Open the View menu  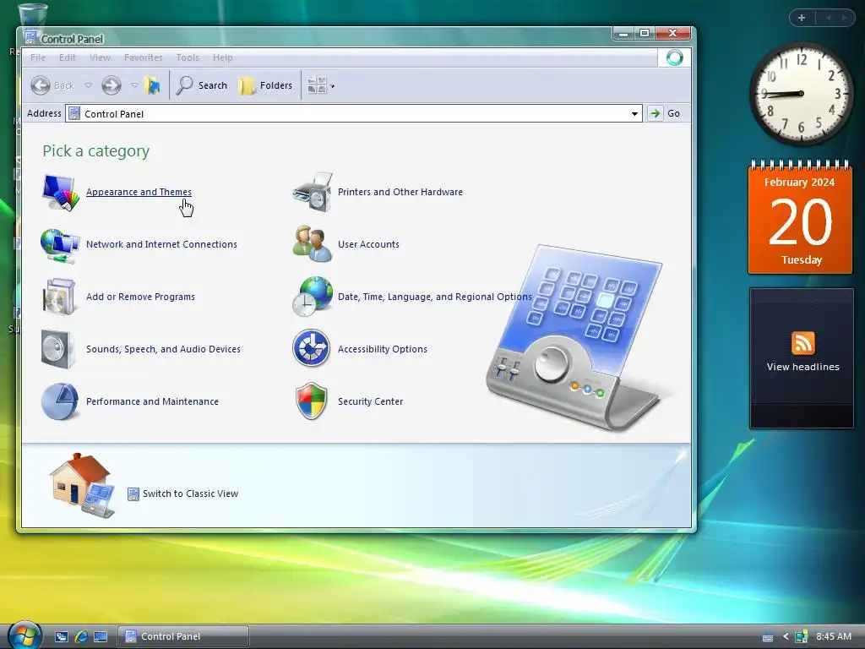100,57
